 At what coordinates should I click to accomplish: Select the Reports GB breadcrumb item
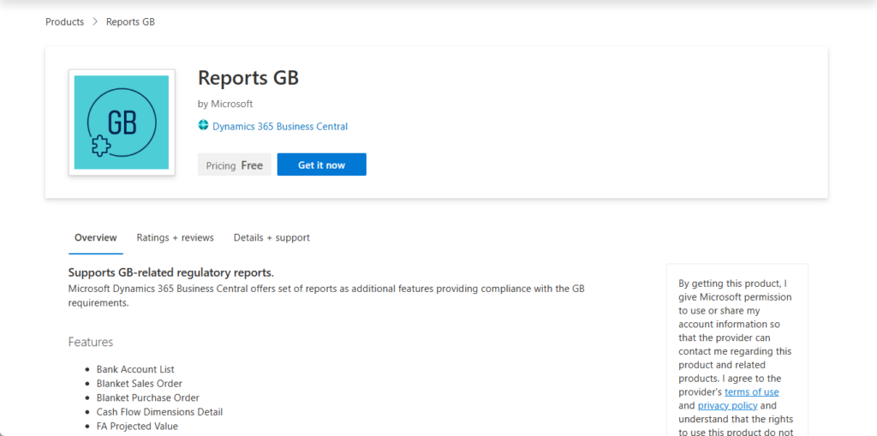[130, 21]
